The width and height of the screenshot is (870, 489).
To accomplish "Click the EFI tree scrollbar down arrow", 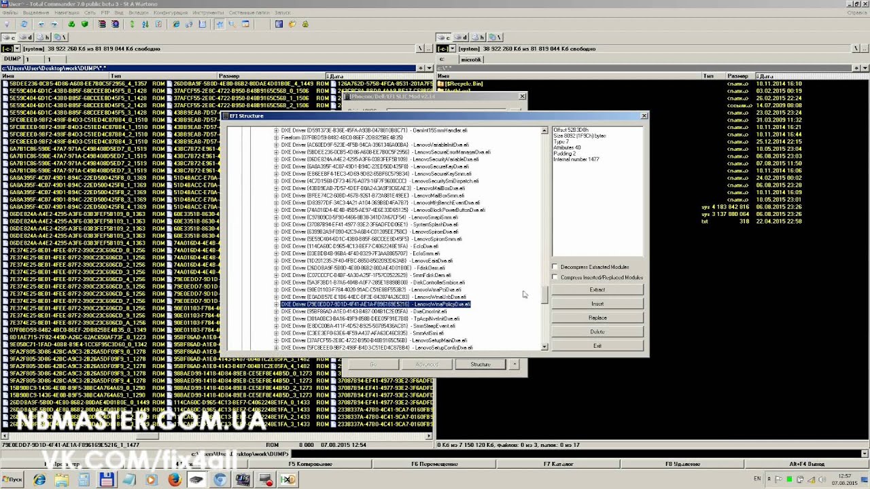I will 544,347.
